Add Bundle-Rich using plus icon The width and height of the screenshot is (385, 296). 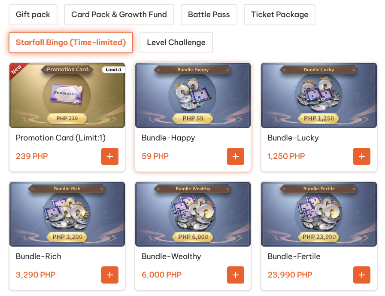(109, 275)
